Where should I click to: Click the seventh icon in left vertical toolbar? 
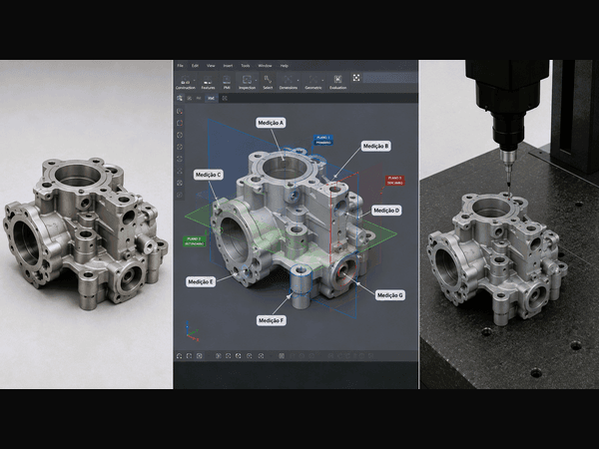click(180, 183)
